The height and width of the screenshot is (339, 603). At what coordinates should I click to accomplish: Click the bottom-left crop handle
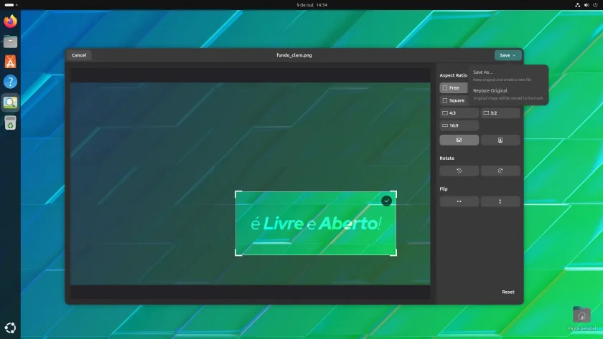pos(238,252)
